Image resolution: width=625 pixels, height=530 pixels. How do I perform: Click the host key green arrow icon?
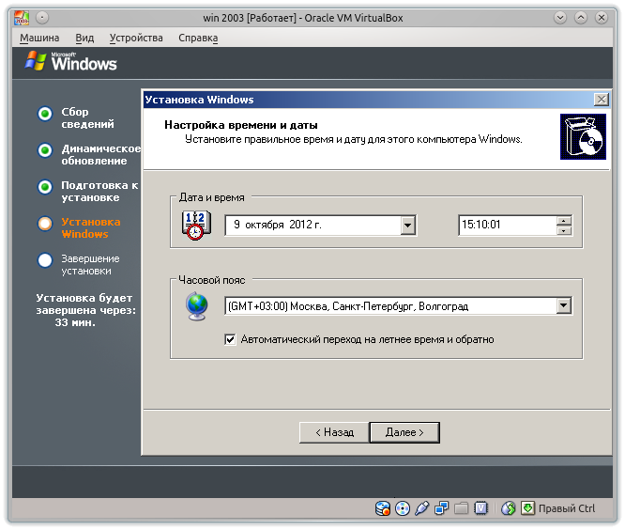click(527, 508)
